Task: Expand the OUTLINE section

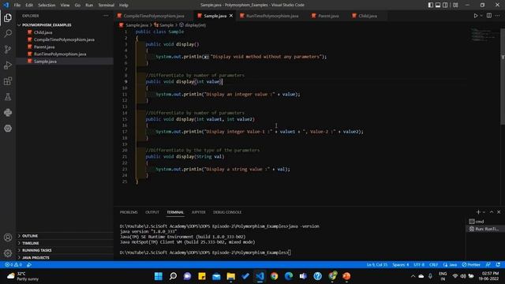Action: (30, 236)
